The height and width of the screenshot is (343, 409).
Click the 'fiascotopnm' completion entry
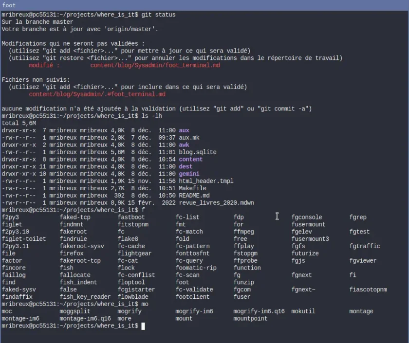click(x=368, y=289)
